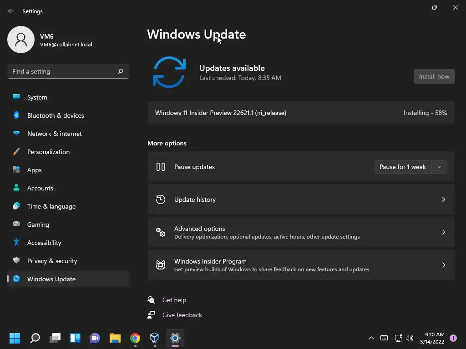Click the Settings gear in taskbar

click(175, 338)
